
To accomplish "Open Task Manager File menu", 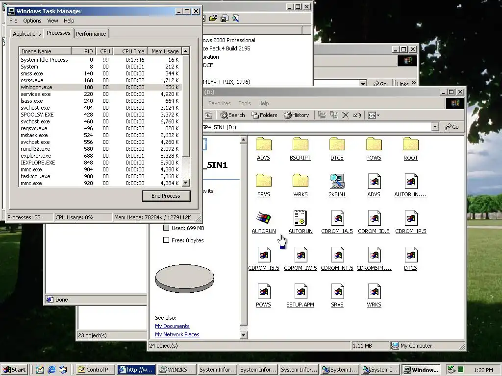I will 13,21.
